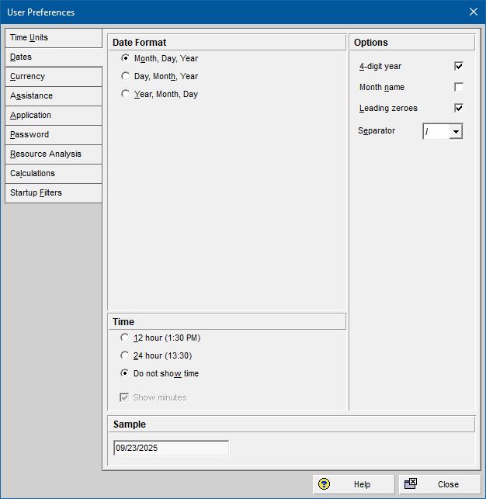Screen dimensions: 486x499
Task: Select Year, Month, Day date format
Action: pos(126,94)
